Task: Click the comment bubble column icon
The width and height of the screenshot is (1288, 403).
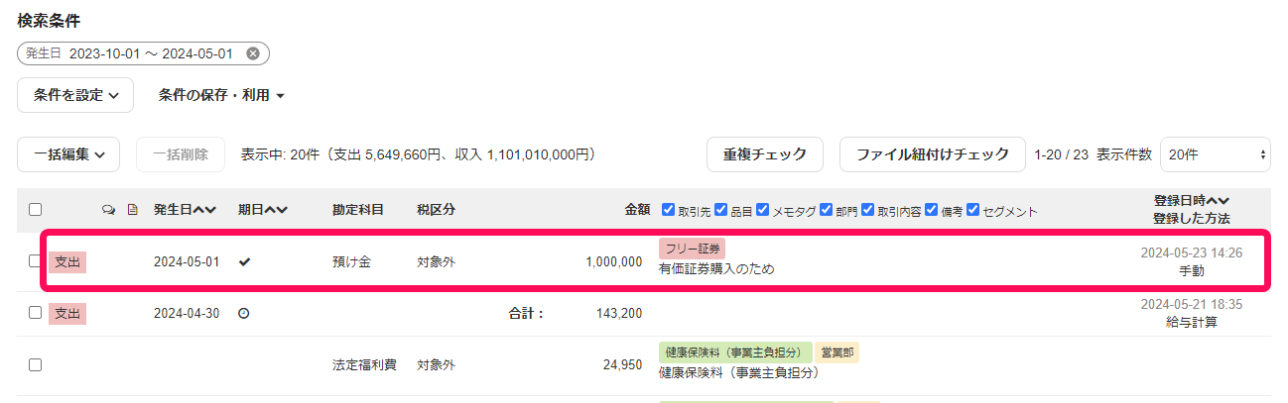Action: tap(109, 210)
